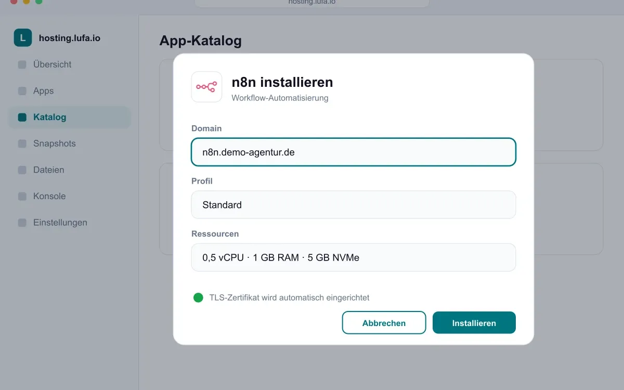624x390 pixels.
Task: Open the Profil Standard selector
Action: point(354,205)
